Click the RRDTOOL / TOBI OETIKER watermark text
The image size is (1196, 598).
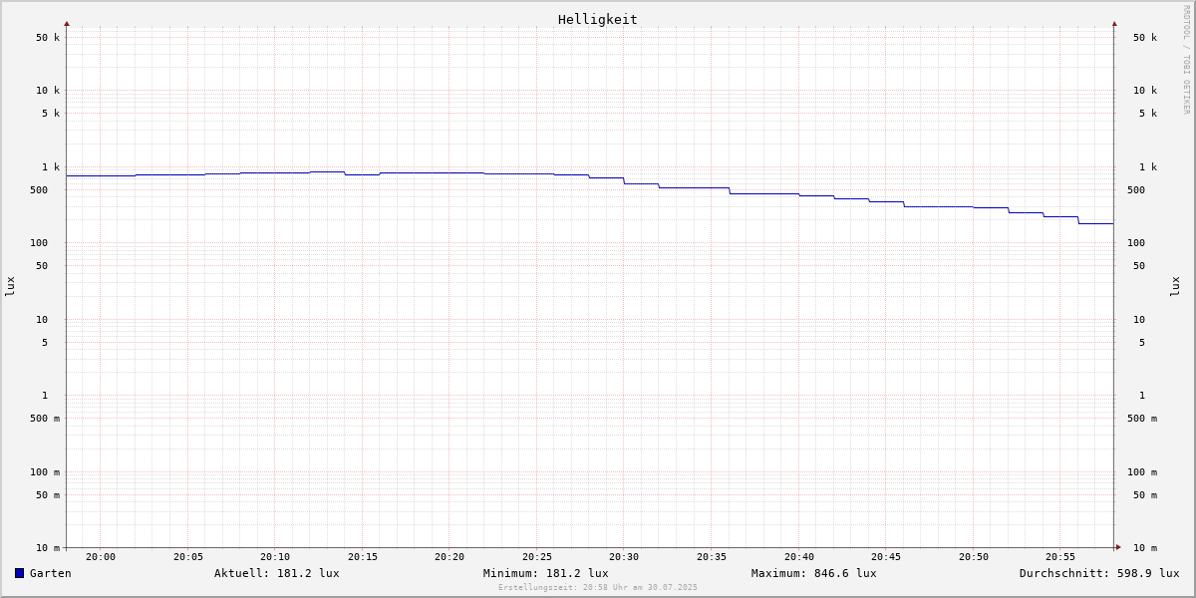point(1186,60)
